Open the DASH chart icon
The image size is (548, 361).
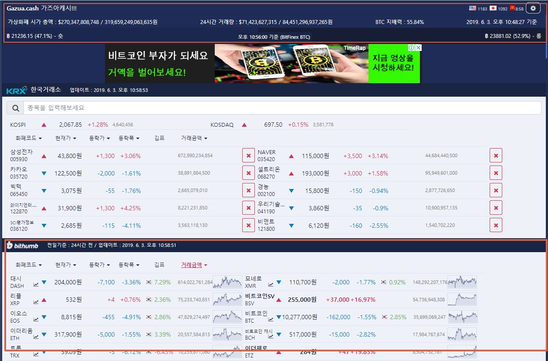36,285
